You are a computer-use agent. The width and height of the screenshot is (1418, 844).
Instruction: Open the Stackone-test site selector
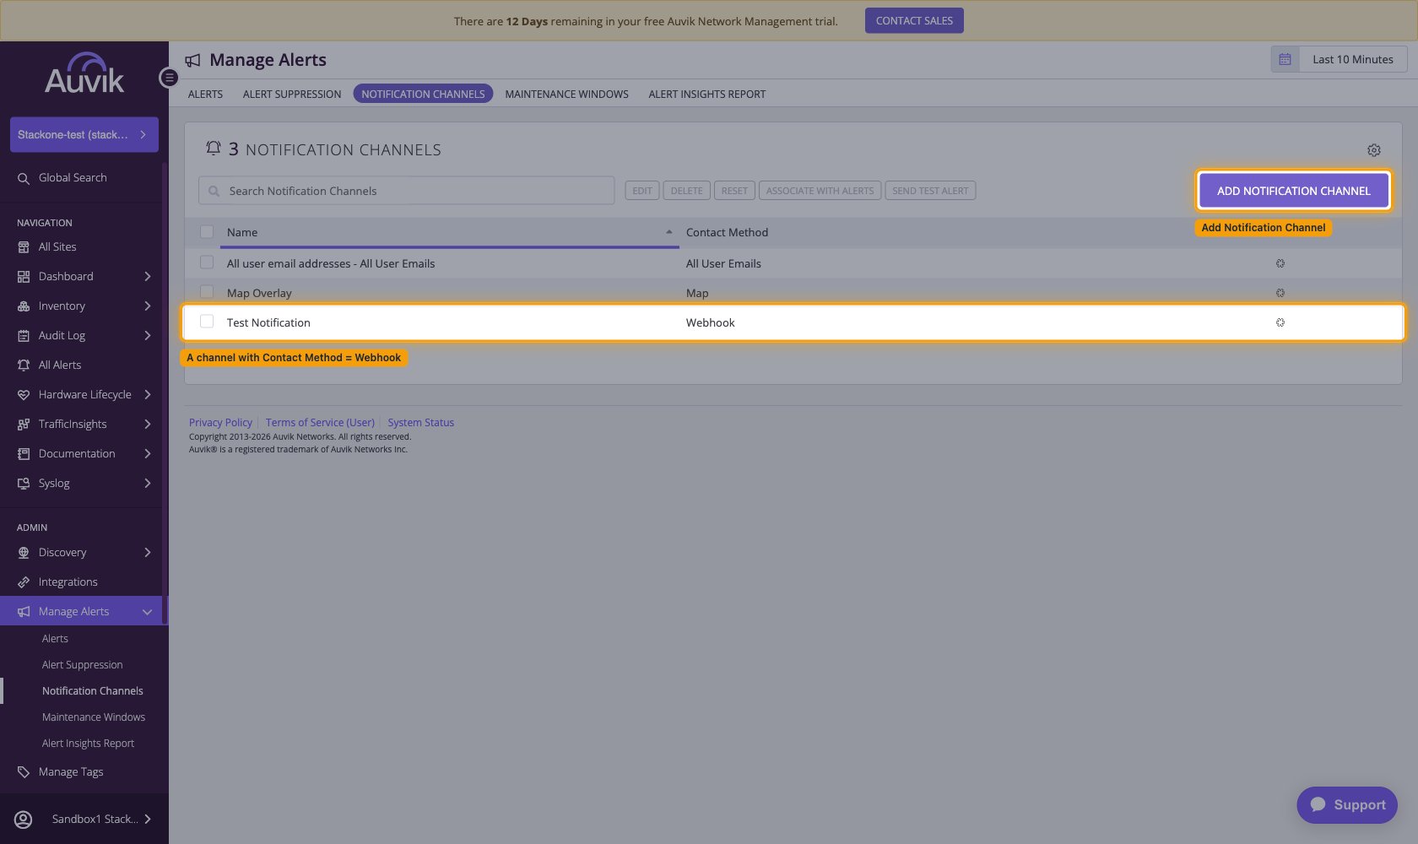[84, 135]
